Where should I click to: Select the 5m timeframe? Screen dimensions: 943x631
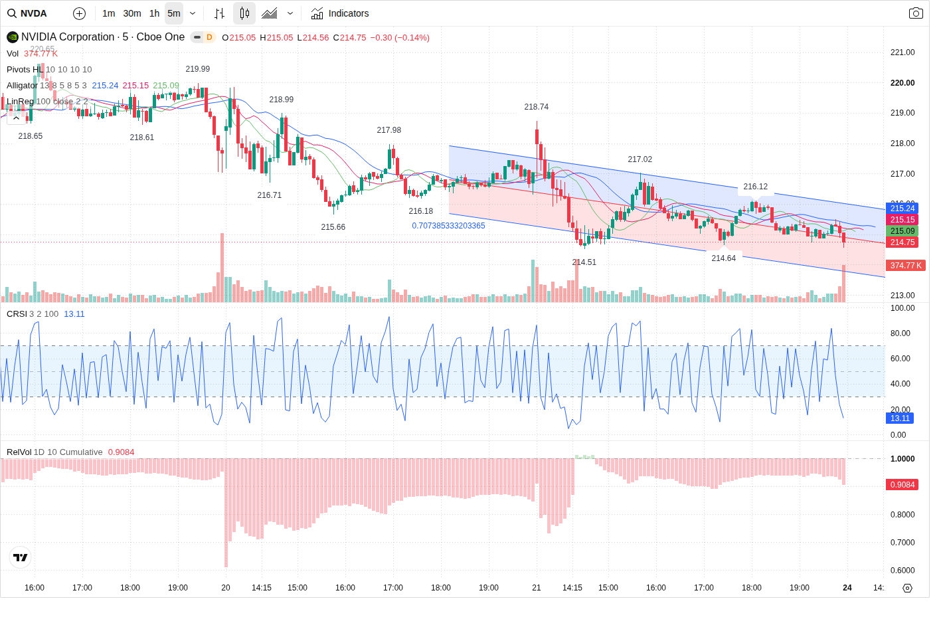click(x=174, y=13)
